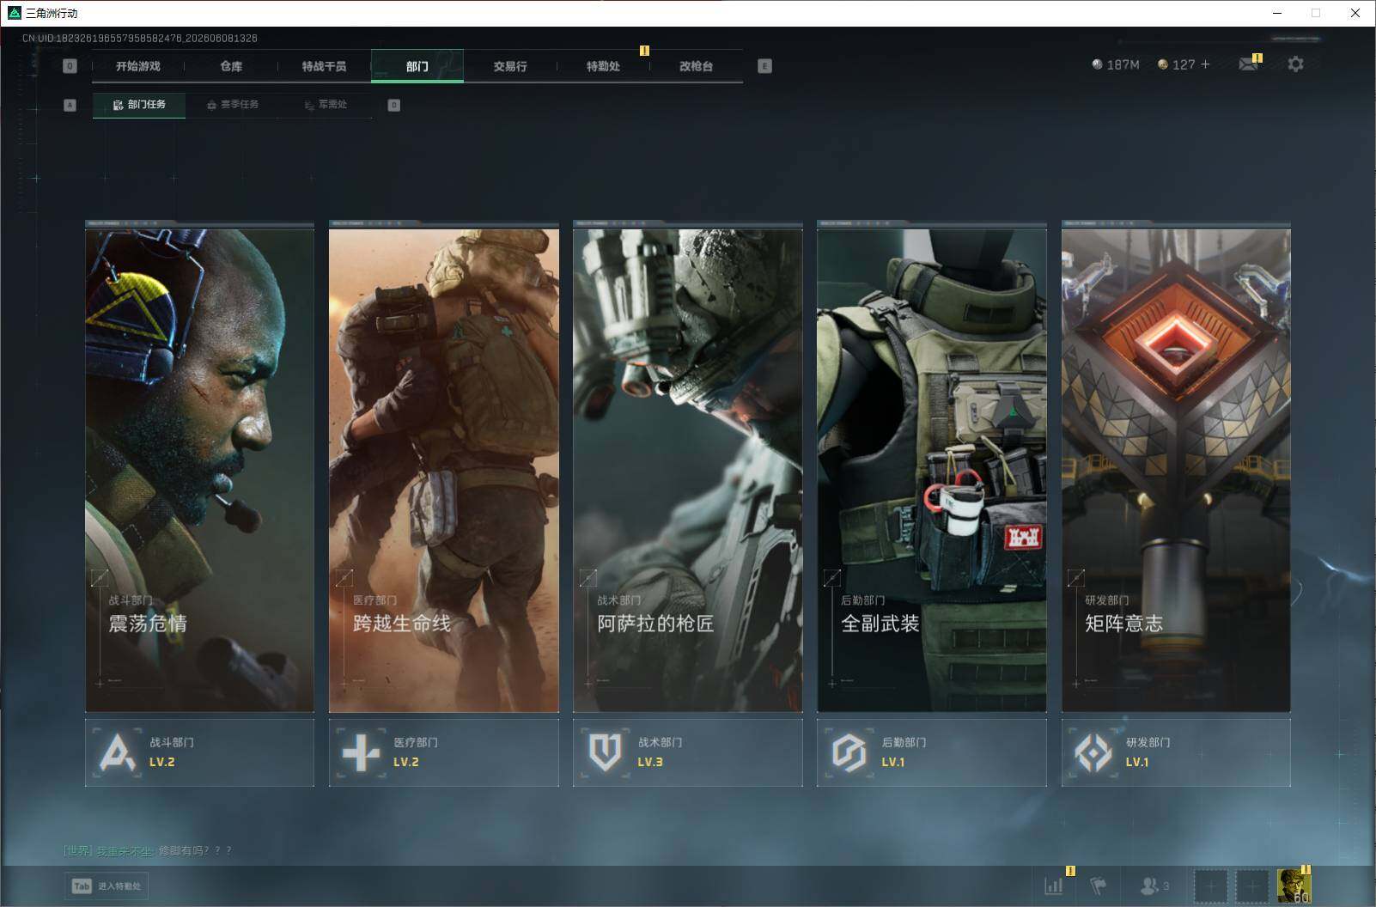The width and height of the screenshot is (1376, 907).
Task: Open the 军需处 sub-tab
Action: click(x=326, y=105)
